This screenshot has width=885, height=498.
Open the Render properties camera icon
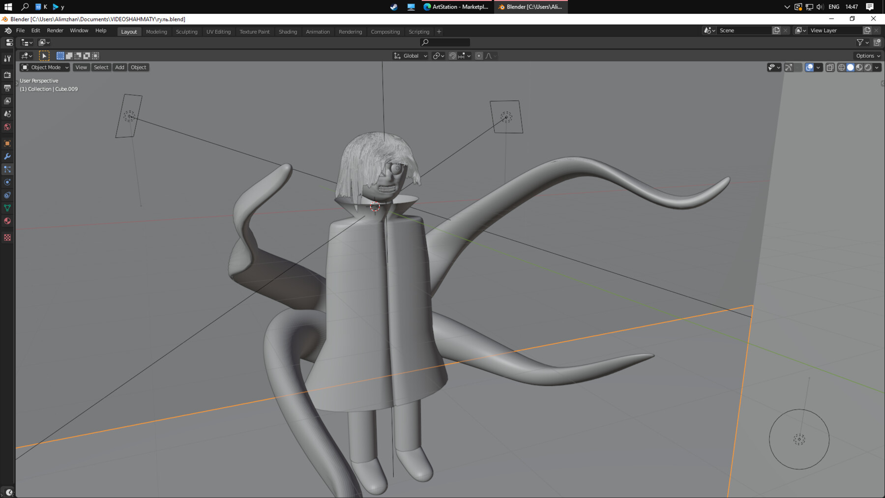pos(7,75)
